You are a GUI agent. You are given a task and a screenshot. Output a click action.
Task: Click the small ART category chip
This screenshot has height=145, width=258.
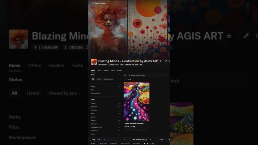[x=141, y=65]
